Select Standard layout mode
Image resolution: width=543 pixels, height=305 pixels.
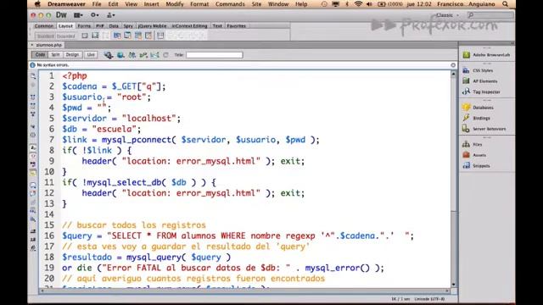click(x=45, y=36)
